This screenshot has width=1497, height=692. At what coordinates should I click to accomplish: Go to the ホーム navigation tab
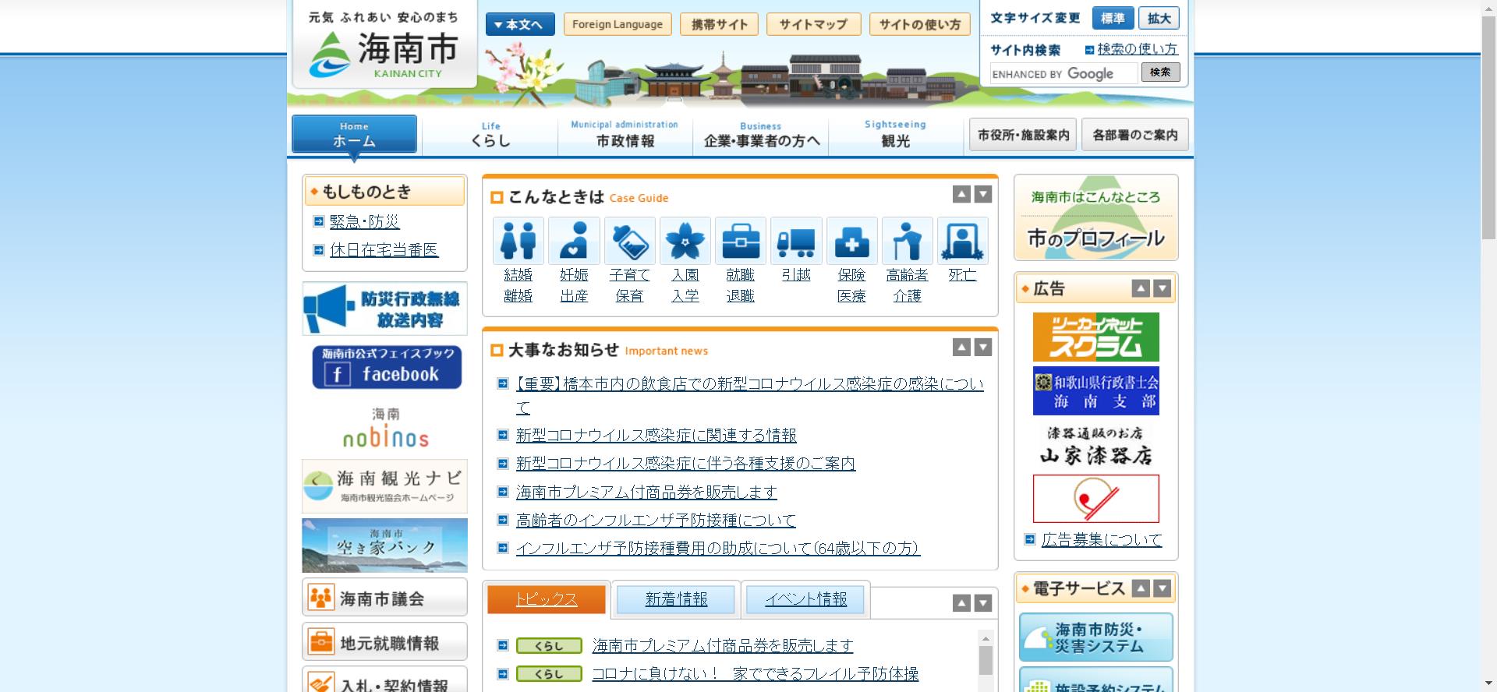point(354,134)
